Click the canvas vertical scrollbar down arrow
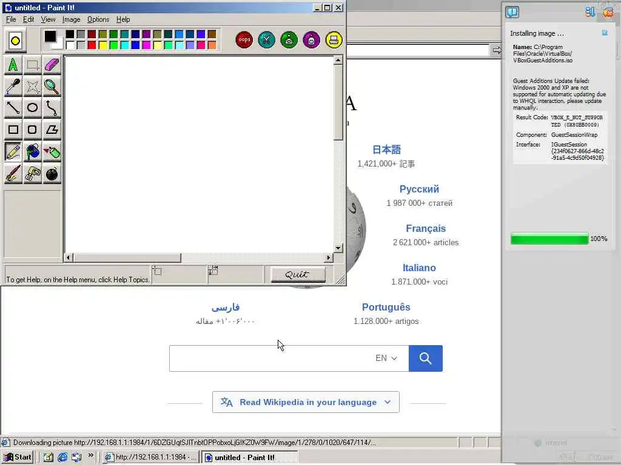The height and width of the screenshot is (465, 621). [338, 248]
